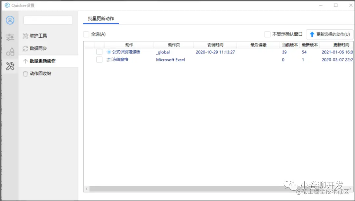Sort by the 当前版本 column header

tap(290, 45)
